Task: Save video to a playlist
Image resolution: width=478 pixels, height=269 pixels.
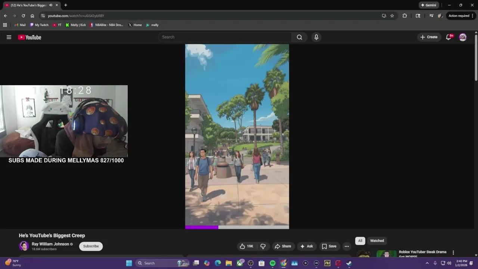Action: click(x=329, y=246)
